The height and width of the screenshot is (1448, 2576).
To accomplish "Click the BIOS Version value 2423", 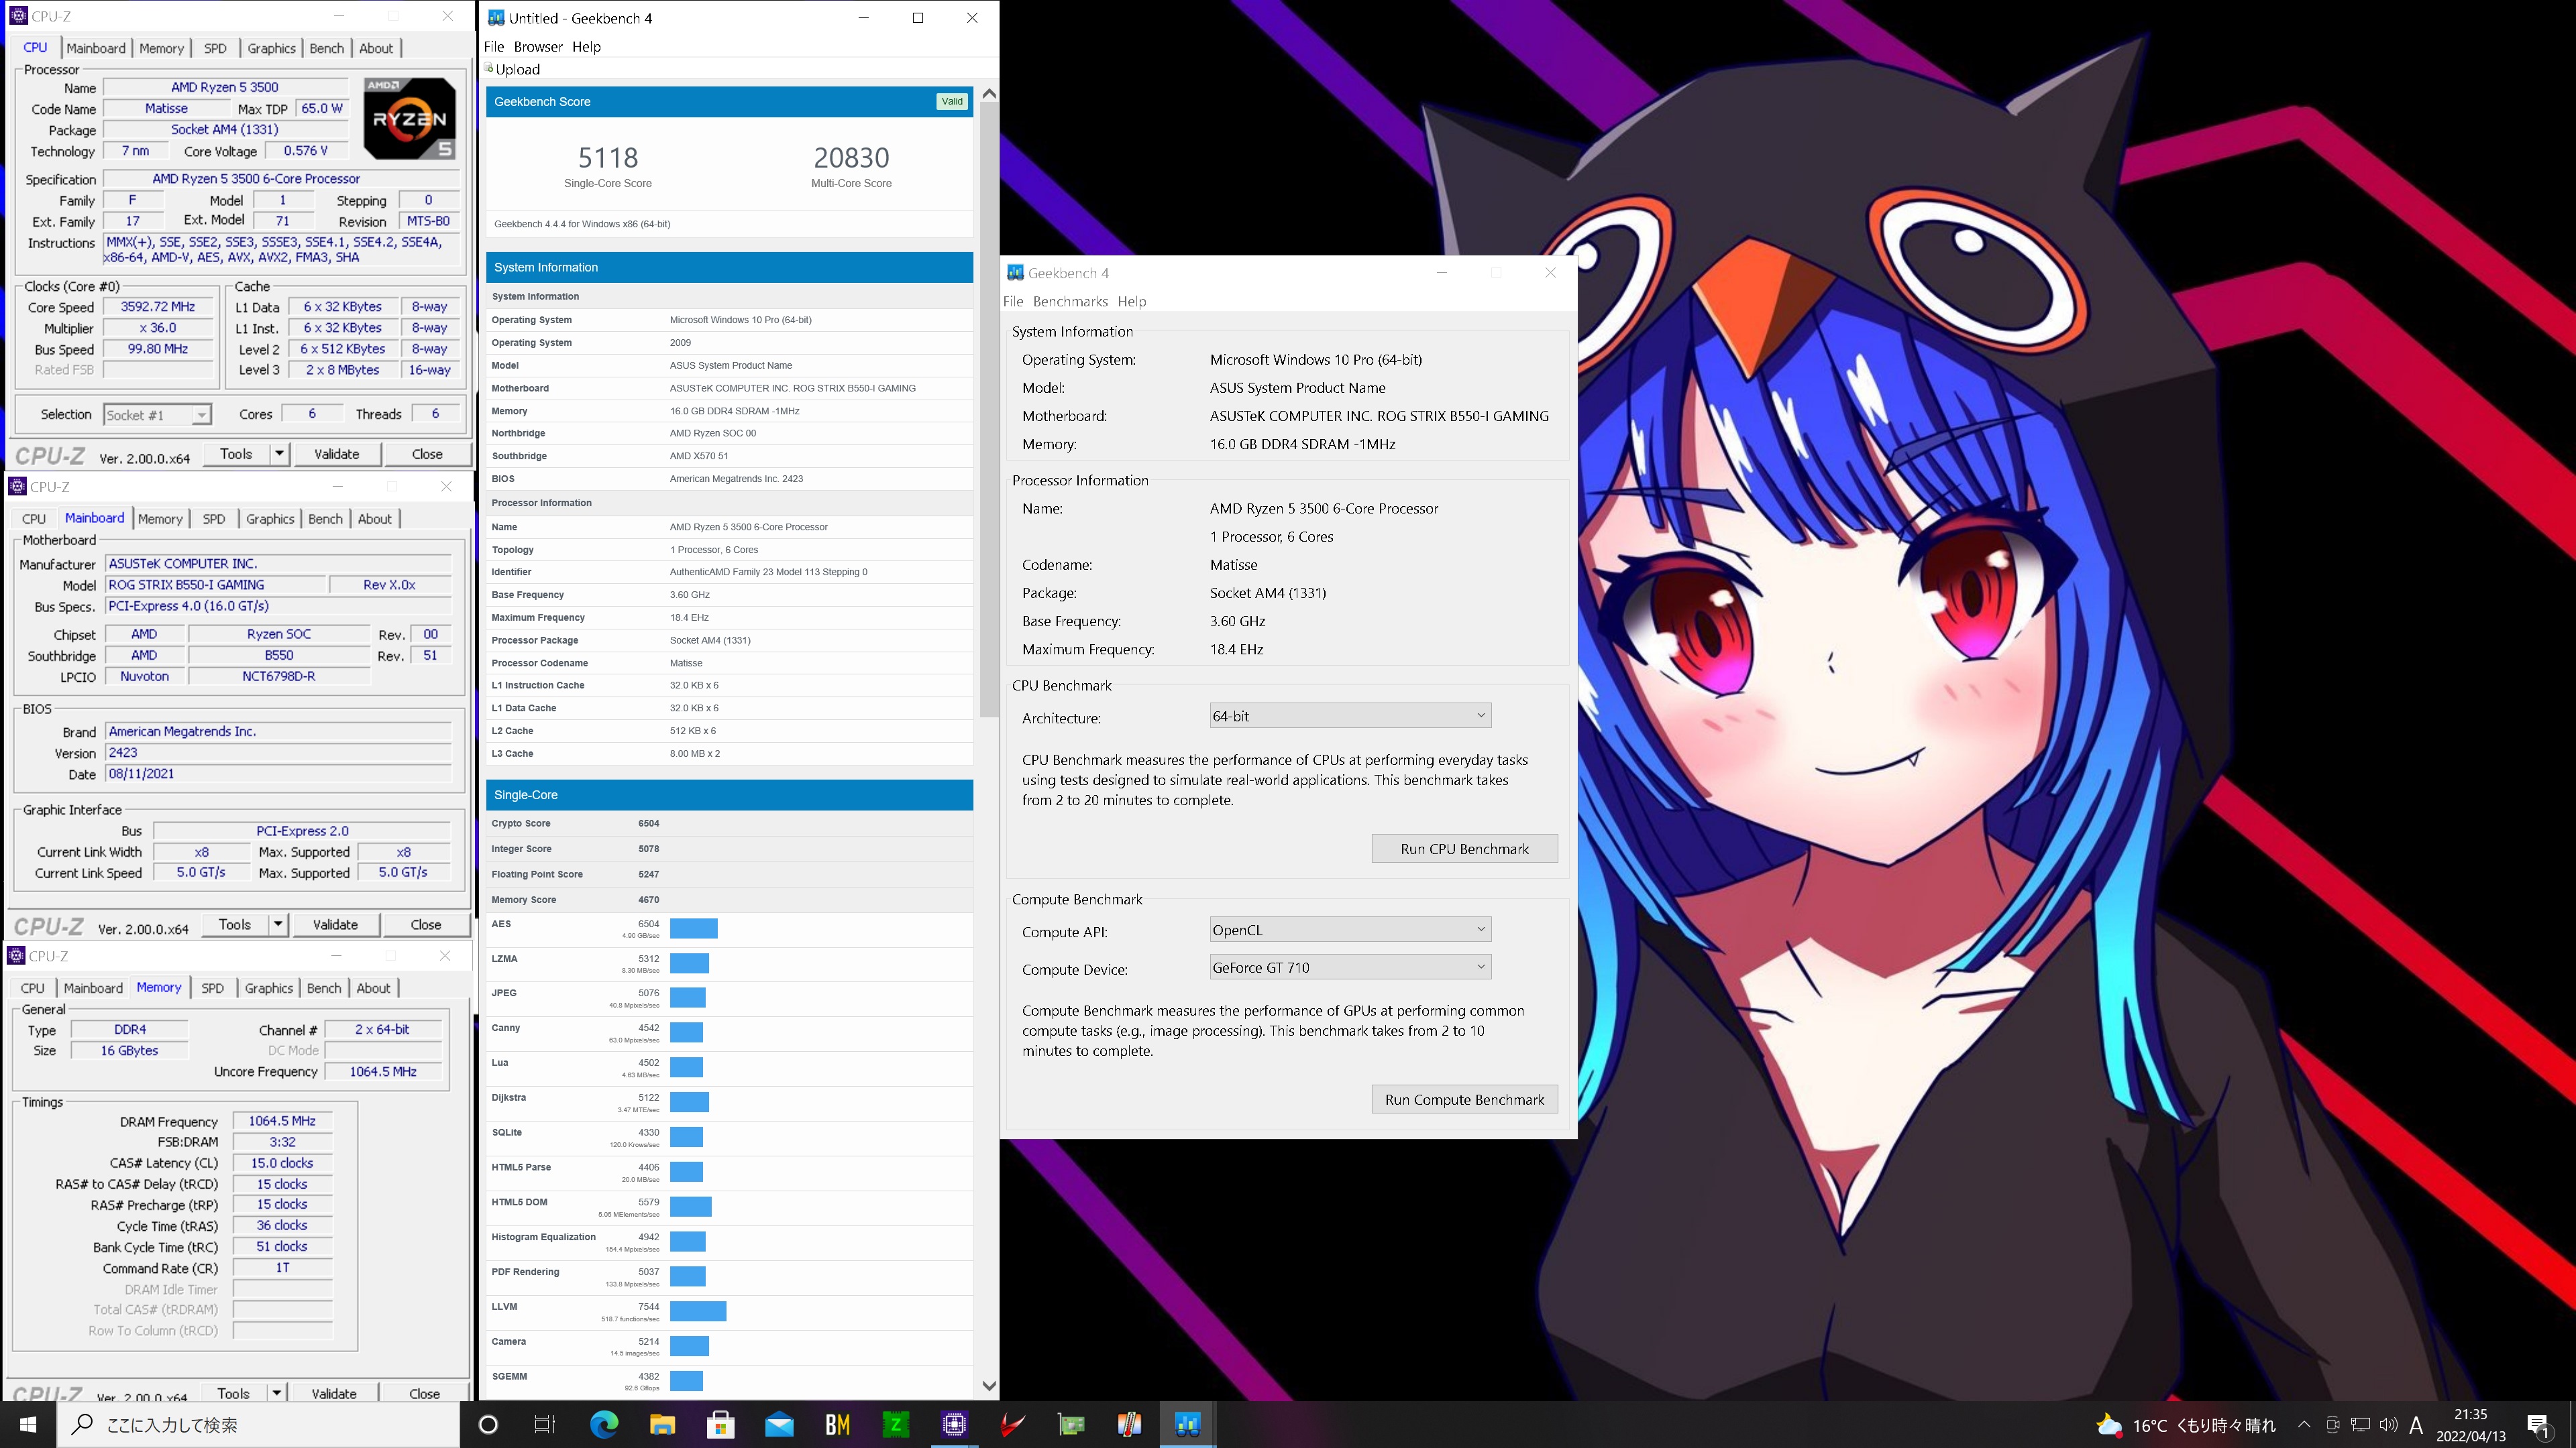I will pos(279,752).
